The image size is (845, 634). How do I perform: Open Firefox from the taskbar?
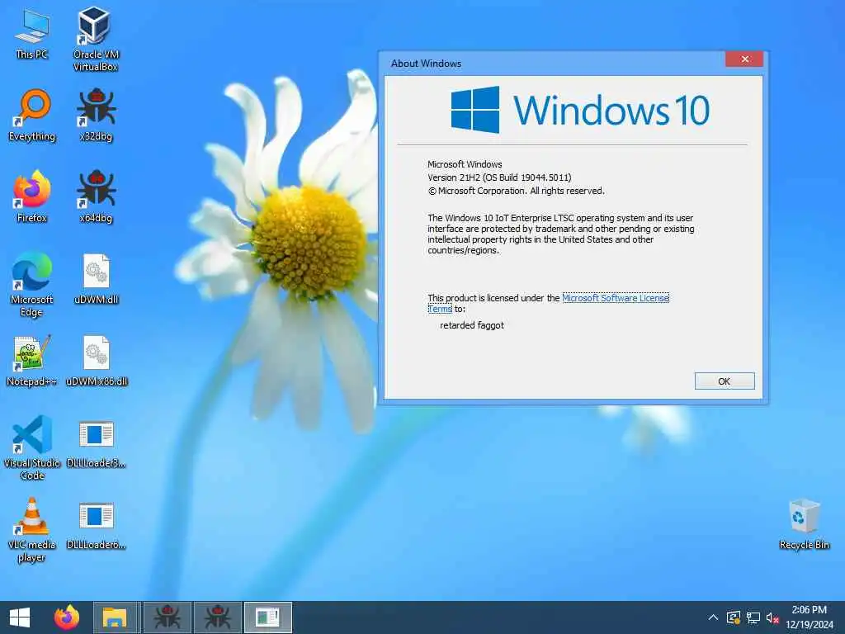66,617
